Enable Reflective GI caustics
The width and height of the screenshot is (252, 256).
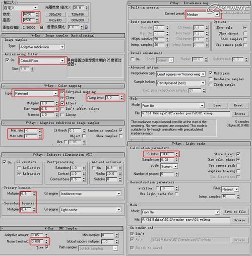pos(19,168)
